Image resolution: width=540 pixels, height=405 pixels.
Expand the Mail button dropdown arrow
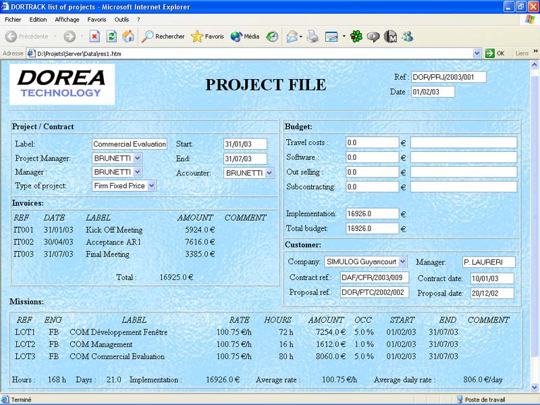click(x=301, y=36)
